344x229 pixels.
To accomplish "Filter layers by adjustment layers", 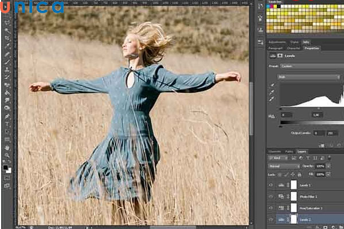I will [x=301, y=158].
